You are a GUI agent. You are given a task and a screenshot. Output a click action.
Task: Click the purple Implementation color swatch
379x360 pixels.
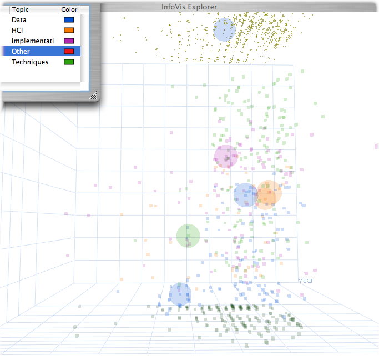point(69,41)
